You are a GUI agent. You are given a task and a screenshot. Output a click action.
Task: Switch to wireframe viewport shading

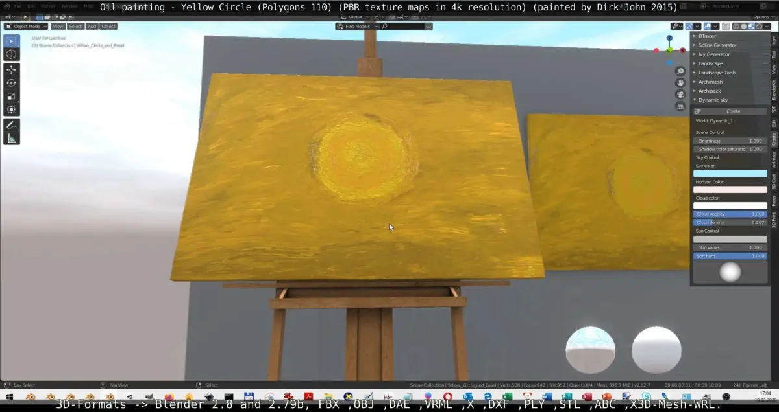point(737,27)
